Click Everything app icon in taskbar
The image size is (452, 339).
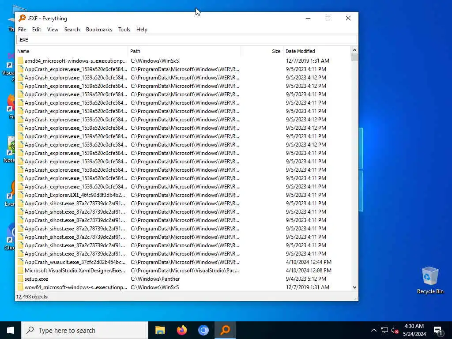[x=225, y=330]
